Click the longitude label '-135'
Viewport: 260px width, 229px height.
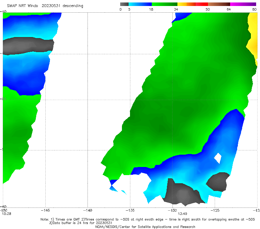pos(130,210)
